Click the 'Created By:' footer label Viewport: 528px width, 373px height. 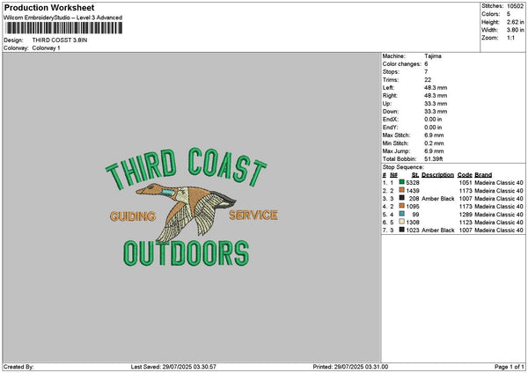[x=18, y=367]
